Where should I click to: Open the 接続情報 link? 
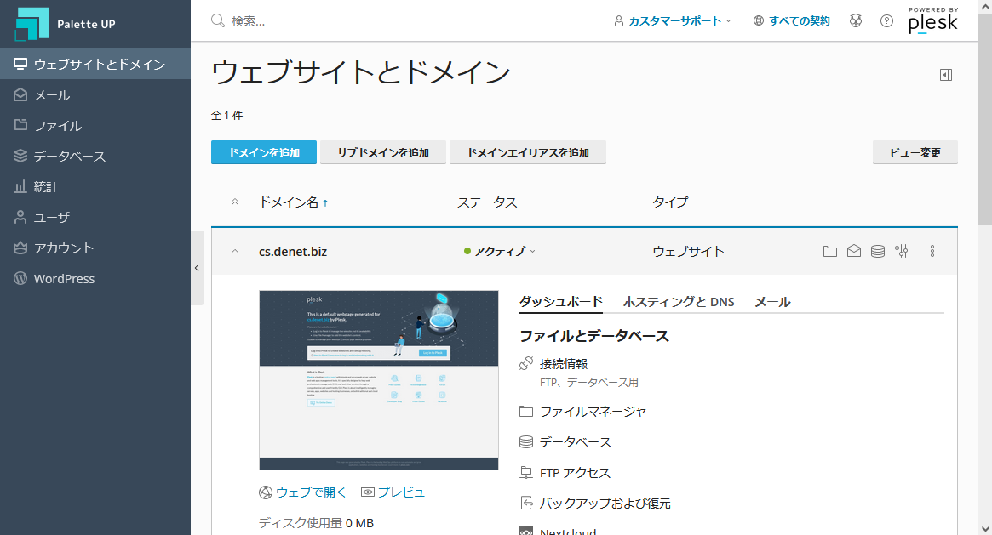pyautogui.click(x=564, y=364)
